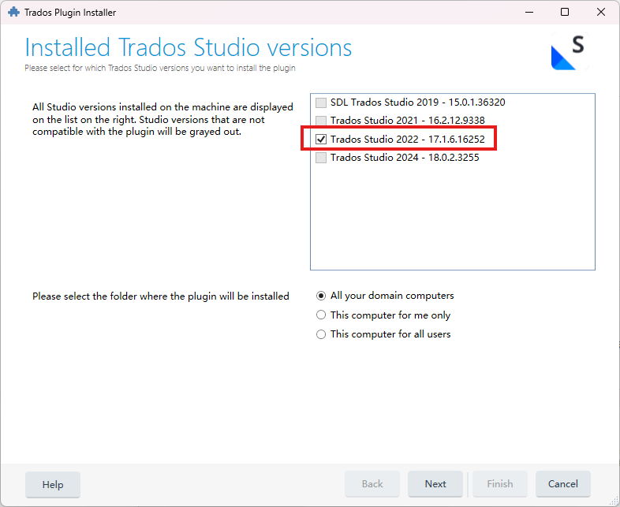The width and height of the screenshot is (620, 507).
Task: Check Trados Studio 2024 checkbox
Action: pos(321,158)
